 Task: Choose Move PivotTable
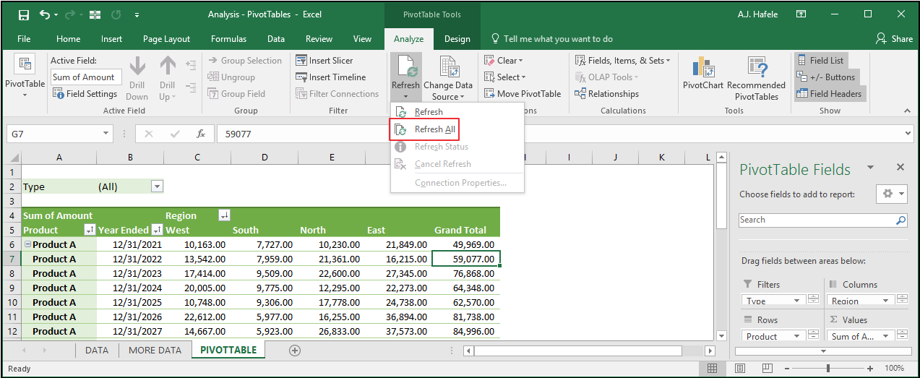tap(522, 94)
